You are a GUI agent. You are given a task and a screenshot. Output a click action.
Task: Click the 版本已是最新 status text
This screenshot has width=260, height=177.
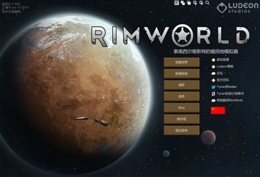pyautogui.click(x=12, y=11)
